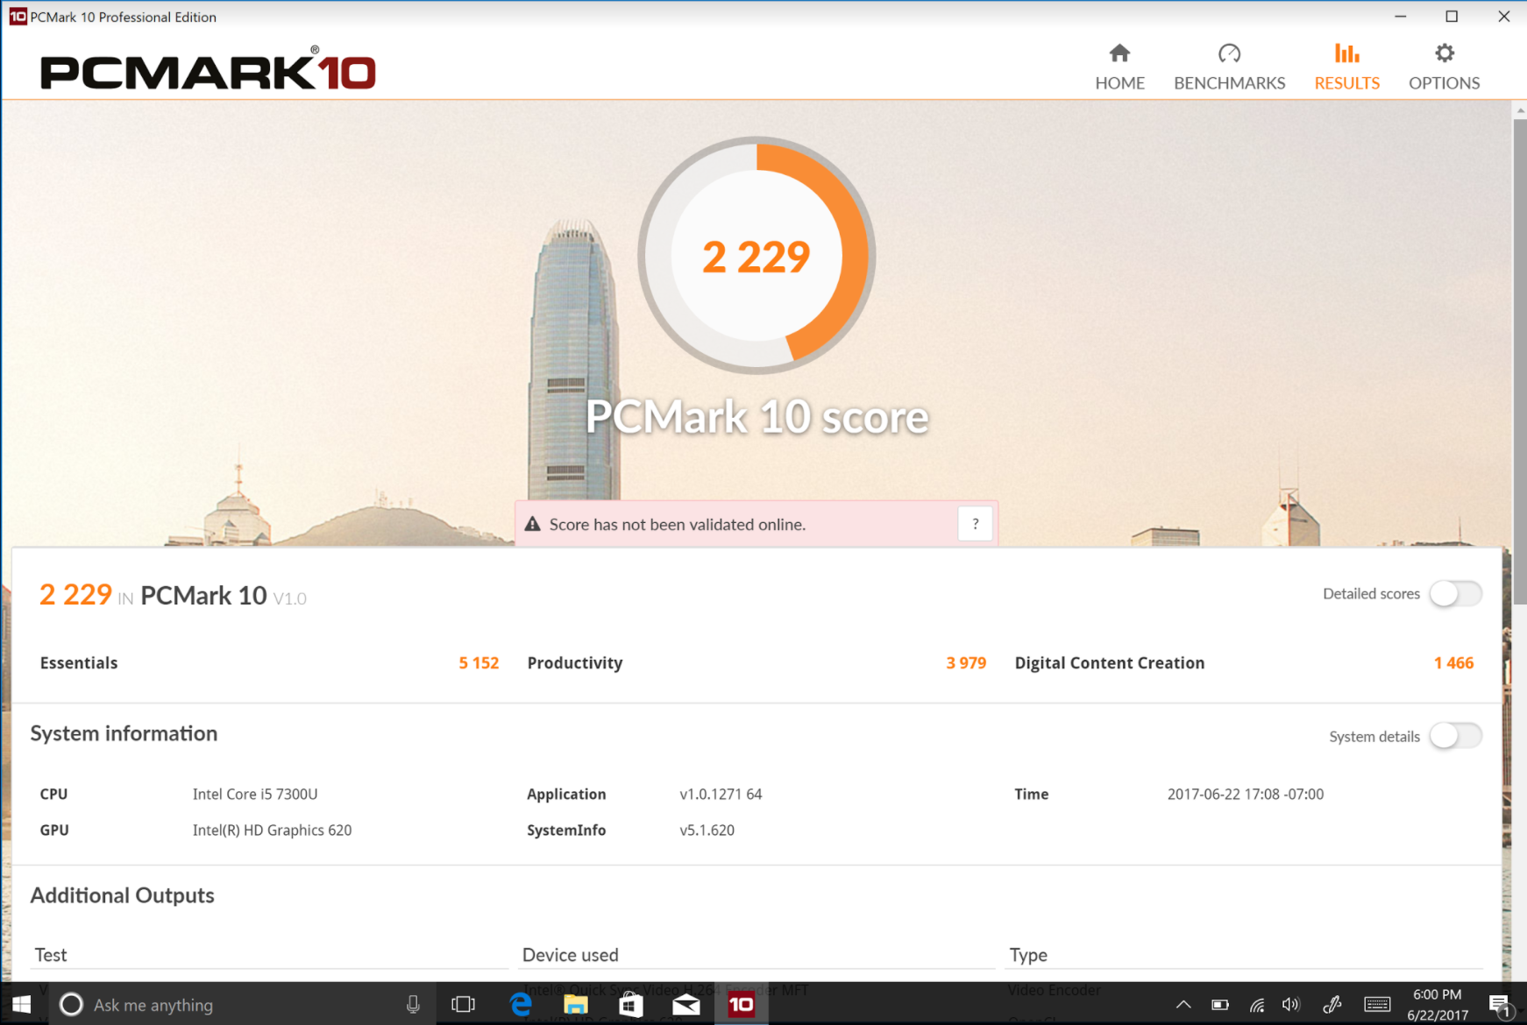The height and width of the screenshot is (1025, 1527).
Task: Click the Test column header
Action: coord(51,955)
